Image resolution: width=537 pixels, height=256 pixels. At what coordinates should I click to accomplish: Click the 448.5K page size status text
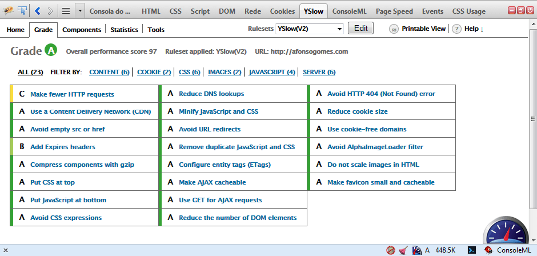pyautogui.click(x=445, y=250)
